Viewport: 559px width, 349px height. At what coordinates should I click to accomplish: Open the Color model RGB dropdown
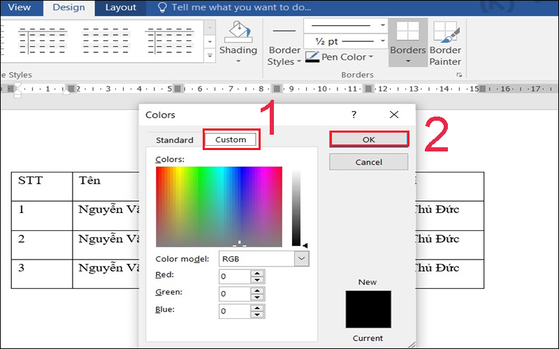301,258
